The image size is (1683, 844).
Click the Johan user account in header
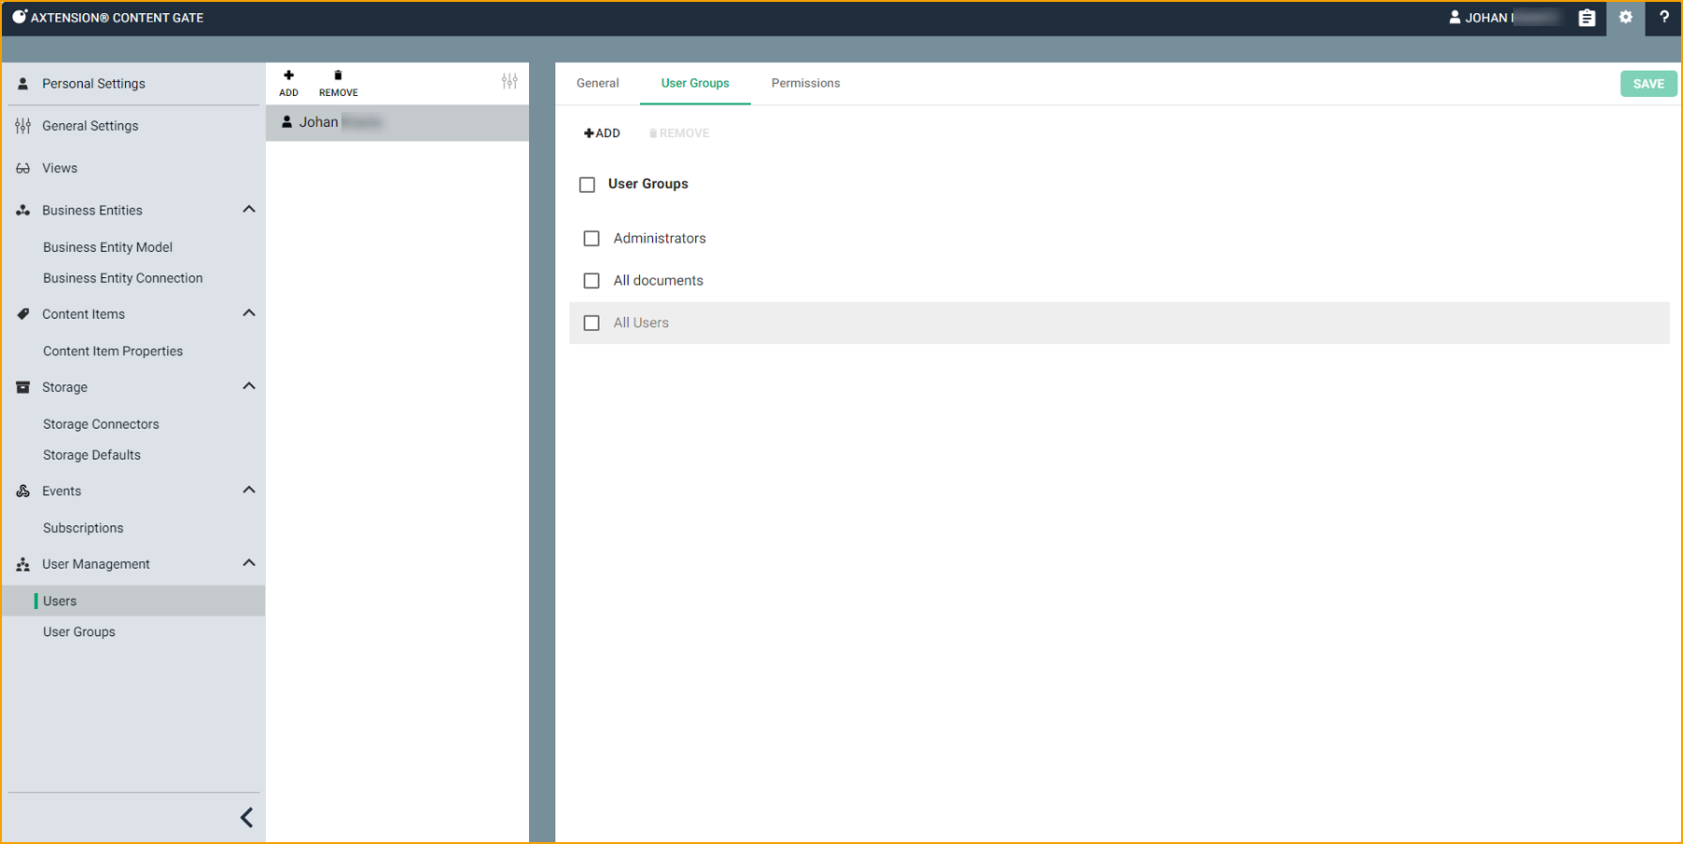point(1503,18)
